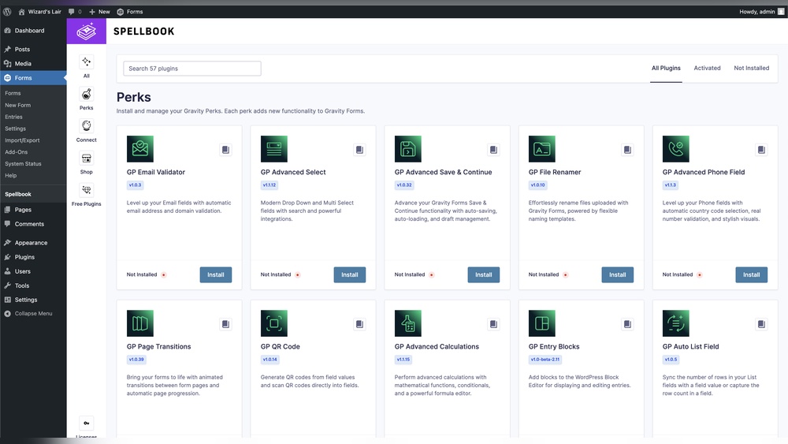The width and height of the screenshot is (788, 444).
Task: Collapse the admin menu
Action: [29, 313]
